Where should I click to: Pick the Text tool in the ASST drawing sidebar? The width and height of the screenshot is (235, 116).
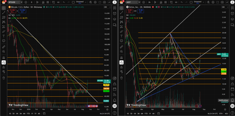pos(122,36)
